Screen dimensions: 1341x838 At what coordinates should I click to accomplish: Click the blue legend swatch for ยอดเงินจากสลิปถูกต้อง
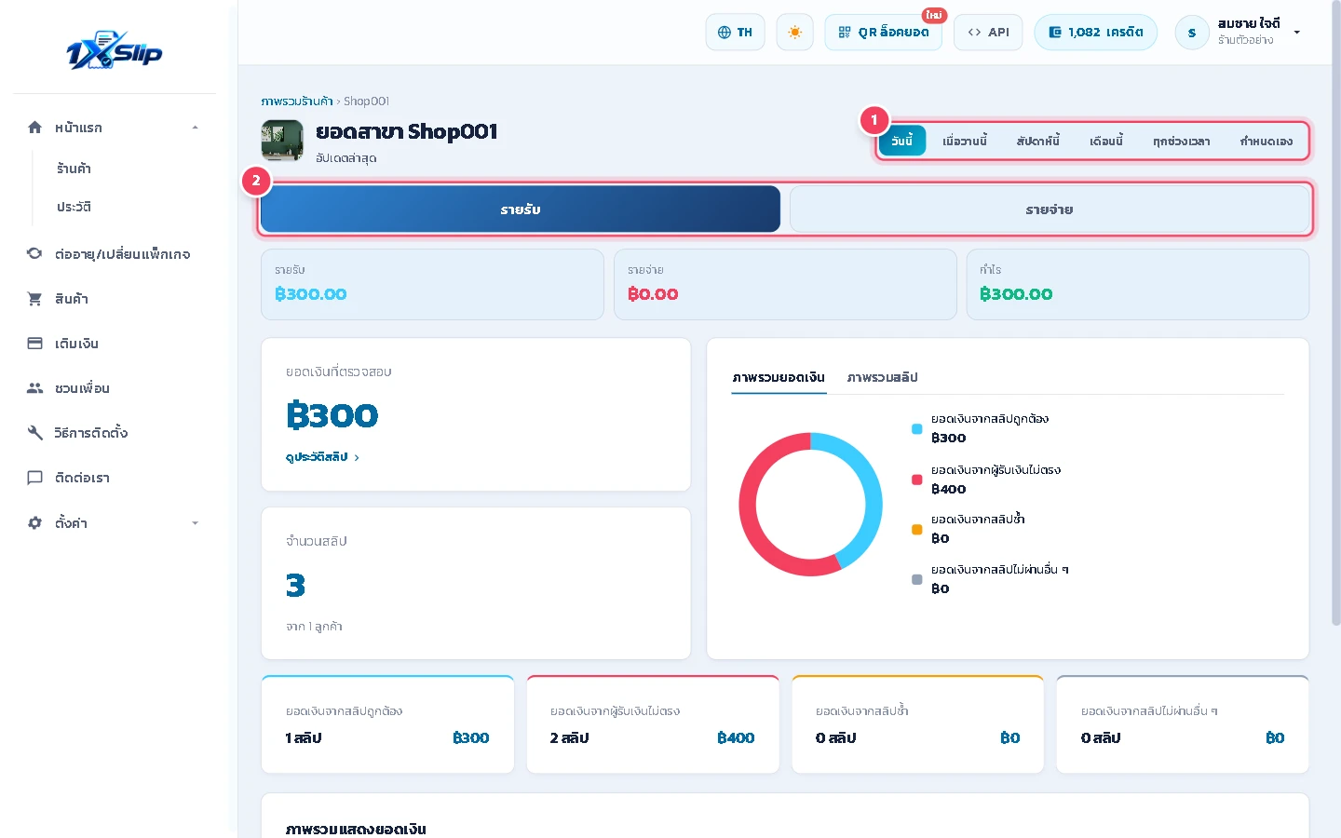[916, 429]
